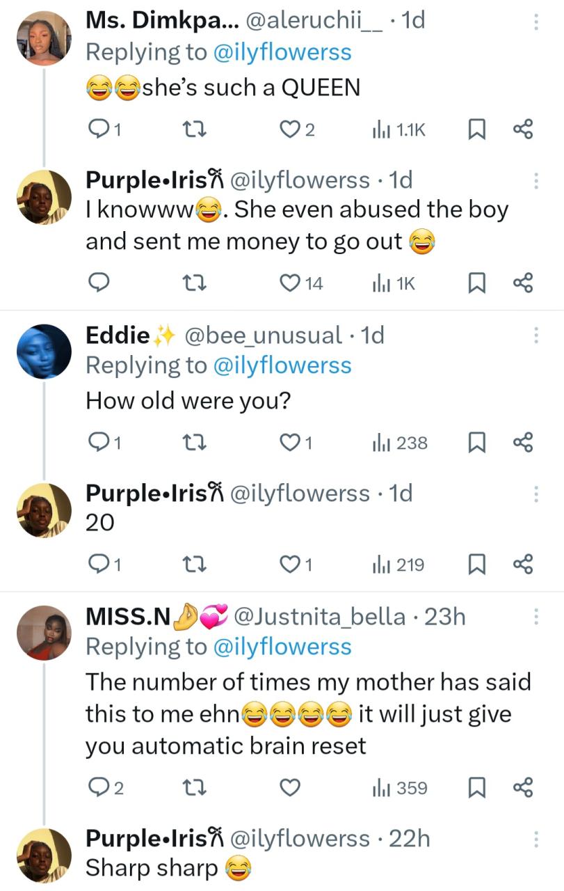
Task: Open more options on Eddie's tweet
Action: [536, 336]
